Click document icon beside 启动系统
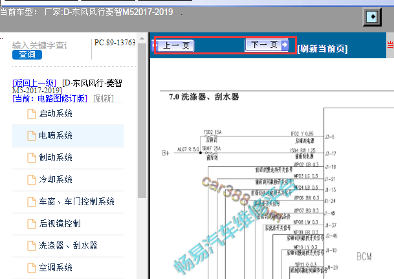 [32, 114]
